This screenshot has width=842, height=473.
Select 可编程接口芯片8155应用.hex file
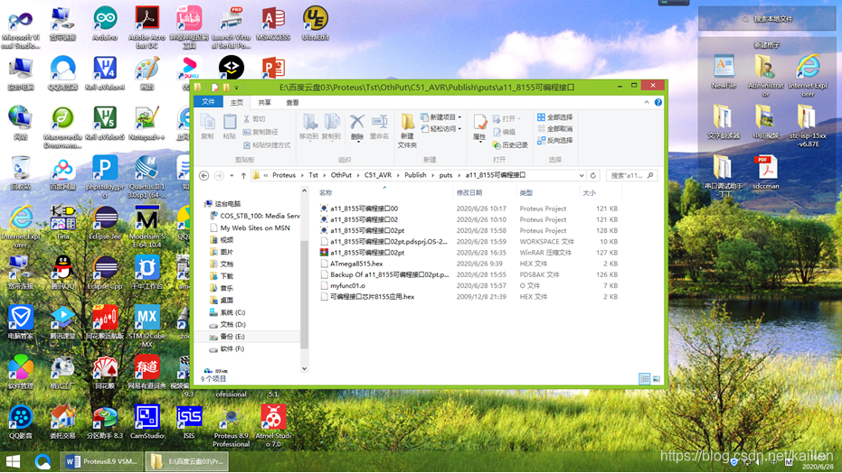click(372, 297)
